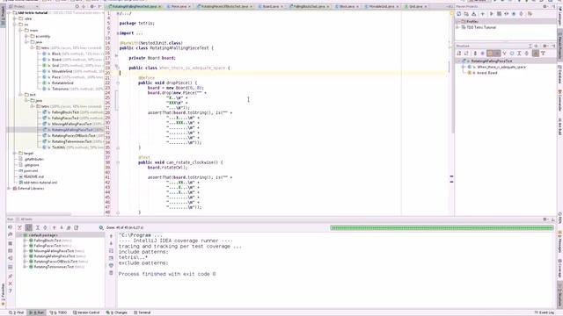Open the Terminal tool window button
The image size is (563, 316).
click(143, 312)
